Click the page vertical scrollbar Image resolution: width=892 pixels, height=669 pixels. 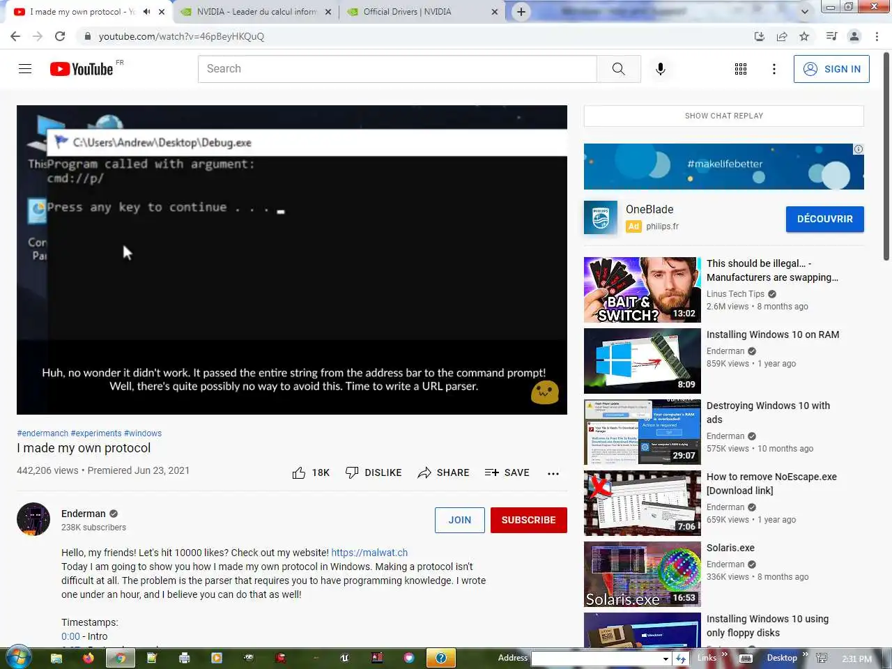tap(886, 157)
